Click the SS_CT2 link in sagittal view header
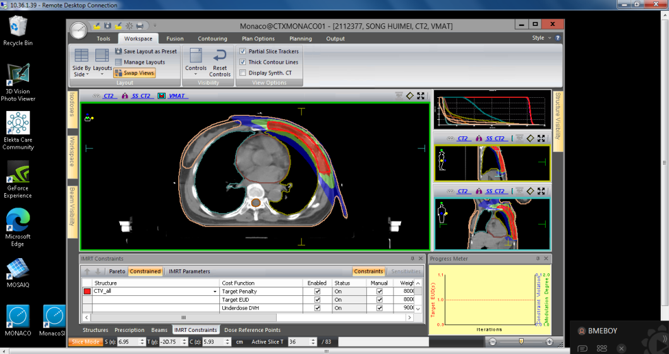This screenshot has height=354, width=669. (x=495, y=138)
